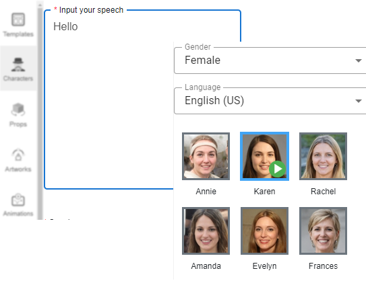This screenshot has height=283, width=366.
Task: Click the Annie name label
Action: coord(206,192)
